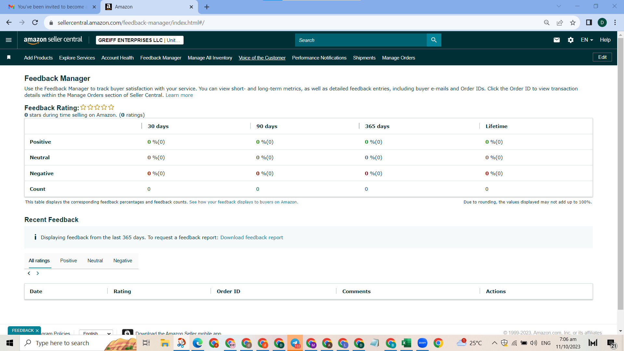
Task: Switch to the Positive feedback tab
Action: point(69,261)
